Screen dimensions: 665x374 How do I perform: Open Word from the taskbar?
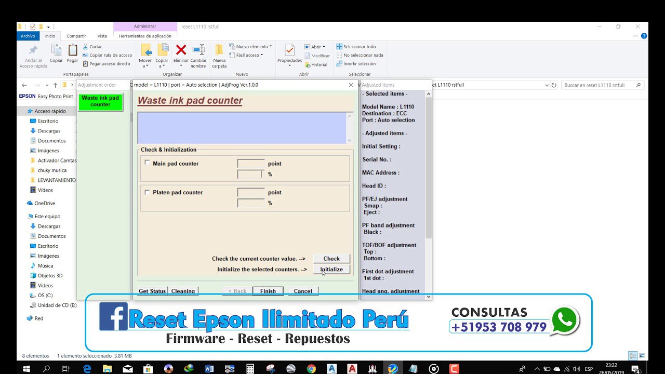[209, 369]
